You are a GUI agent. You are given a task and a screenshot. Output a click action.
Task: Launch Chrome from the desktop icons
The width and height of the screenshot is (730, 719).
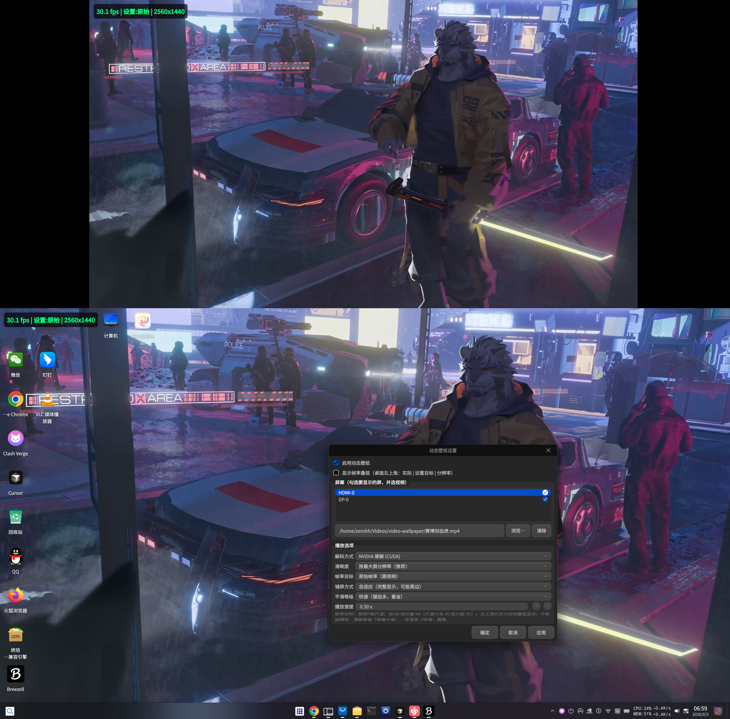[x=15, y=399]
